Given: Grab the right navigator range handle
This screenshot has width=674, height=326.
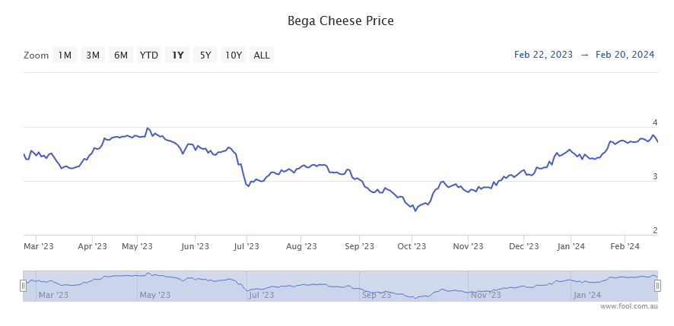Looking at the screenshot, I should coord(657,286).
